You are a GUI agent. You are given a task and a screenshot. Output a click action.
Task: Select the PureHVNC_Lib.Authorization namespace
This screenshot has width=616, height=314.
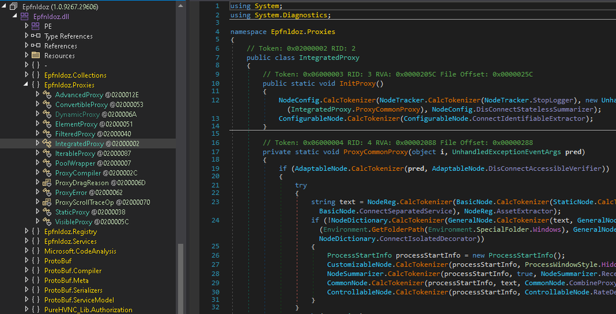[x=88, y=310]
